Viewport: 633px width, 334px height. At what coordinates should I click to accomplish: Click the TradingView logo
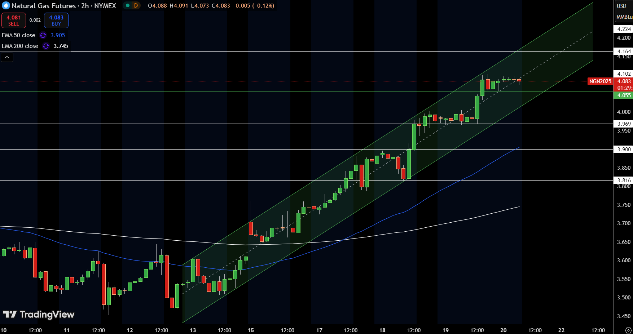click(39, 315)
